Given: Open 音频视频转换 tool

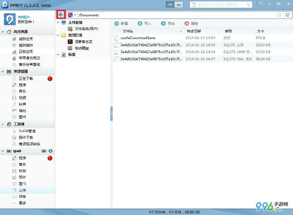Looking at the screenshot, I should pyautogui.click(x=27, y=144).
